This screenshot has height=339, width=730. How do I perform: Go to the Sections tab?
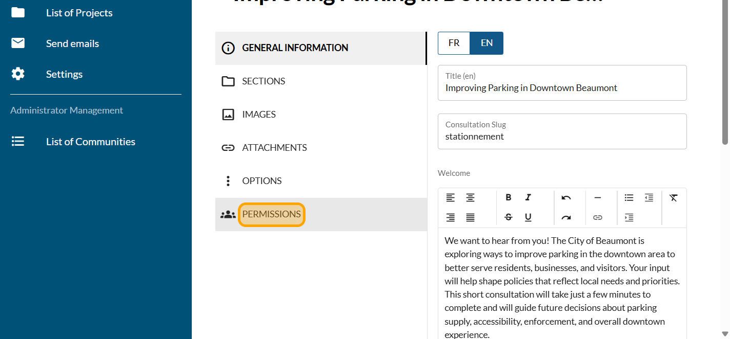click(263, 81)
